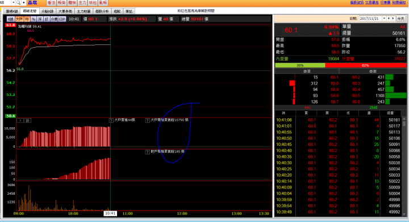The height and width of the screenshot is (222, 409).
Task: Select the tick row at 10:41:06
Action: point(338,120)
